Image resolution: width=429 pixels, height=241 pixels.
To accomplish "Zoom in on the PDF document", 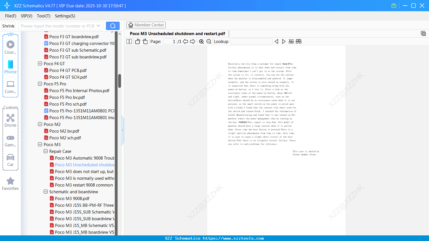I will (201, 42).
